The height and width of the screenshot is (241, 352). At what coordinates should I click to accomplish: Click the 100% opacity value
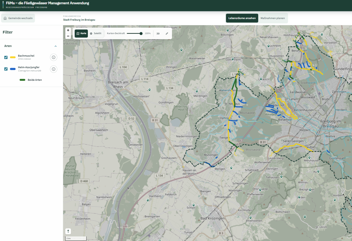(148, 34)
